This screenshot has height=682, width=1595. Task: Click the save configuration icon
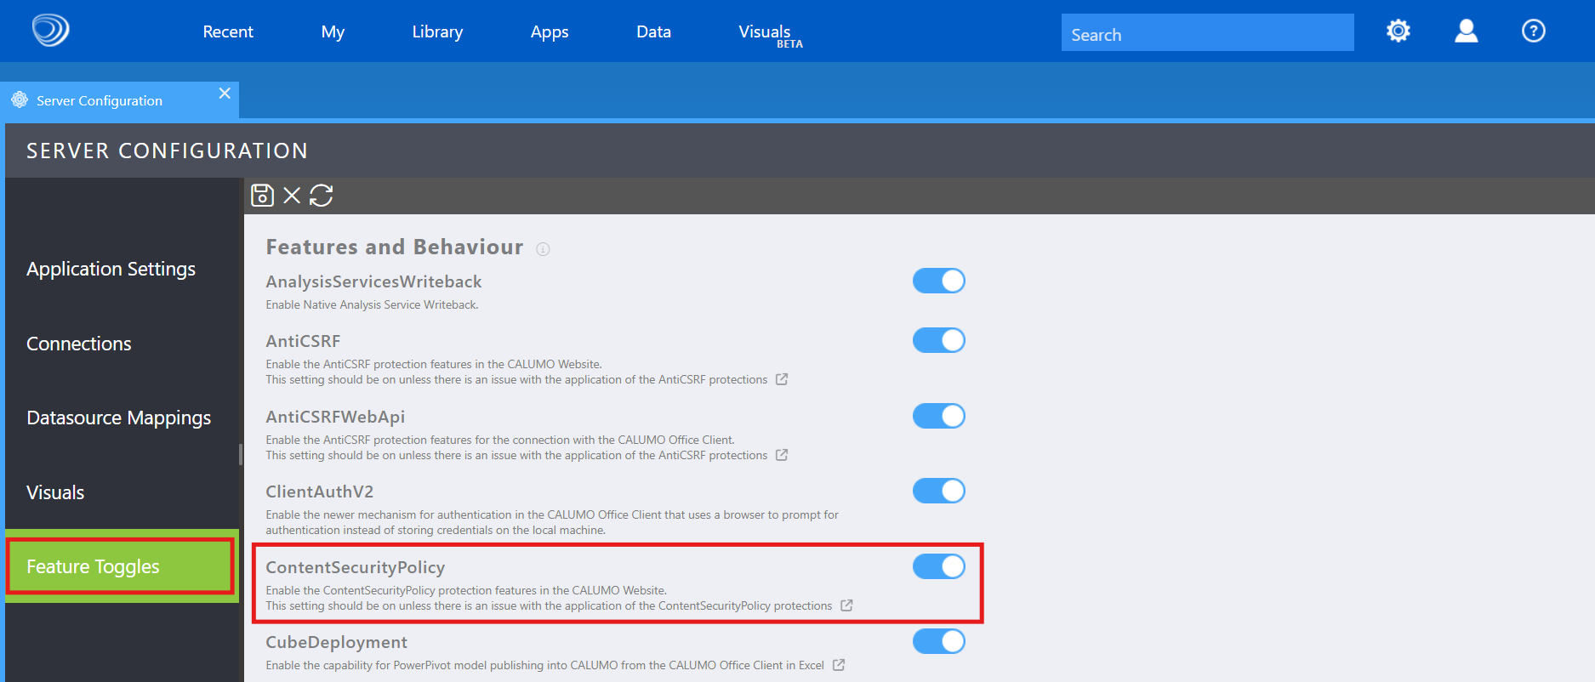pos(262,196)
